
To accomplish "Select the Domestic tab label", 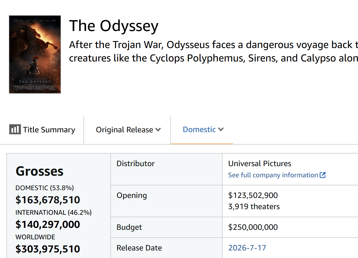I will pyautogui.click(x=199, y=130).
